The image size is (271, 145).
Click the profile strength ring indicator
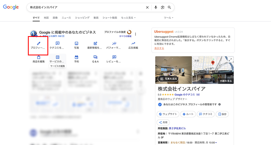pos(129,32)
